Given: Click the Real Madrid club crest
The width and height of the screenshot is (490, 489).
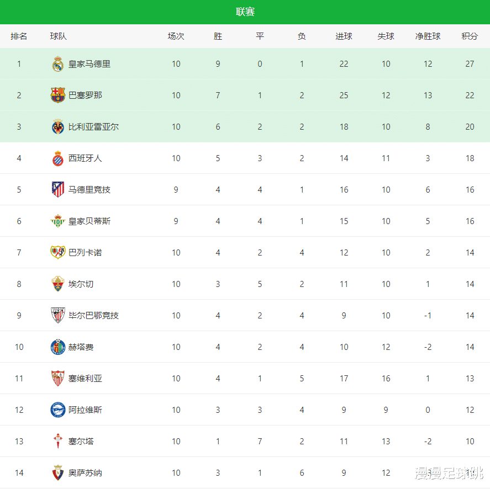Looking at the screenshot, I should point(58,64).
